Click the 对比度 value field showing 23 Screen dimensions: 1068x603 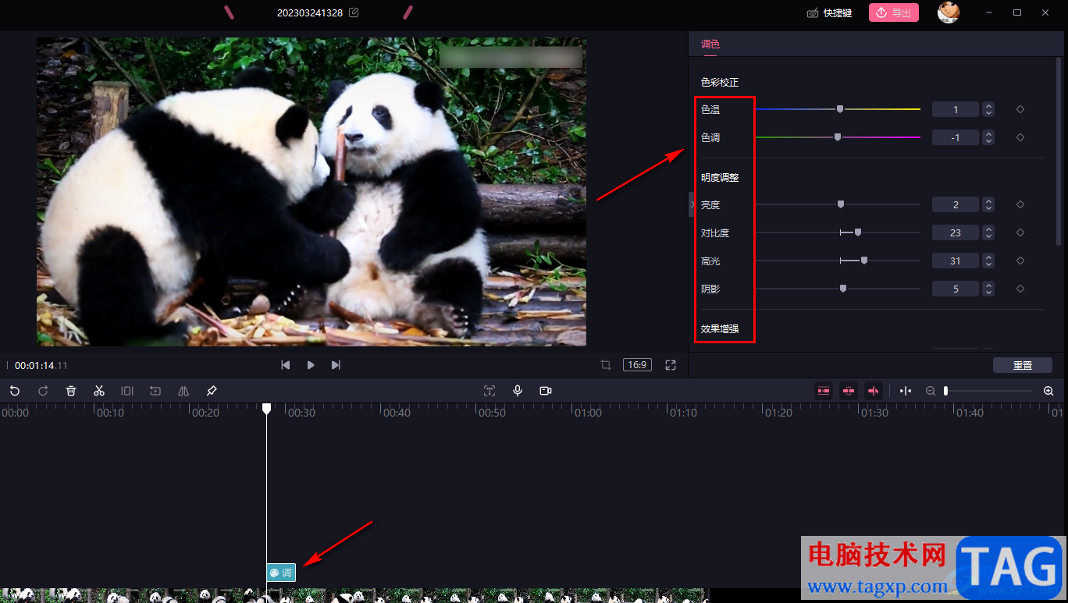click(x=956, y=232)
